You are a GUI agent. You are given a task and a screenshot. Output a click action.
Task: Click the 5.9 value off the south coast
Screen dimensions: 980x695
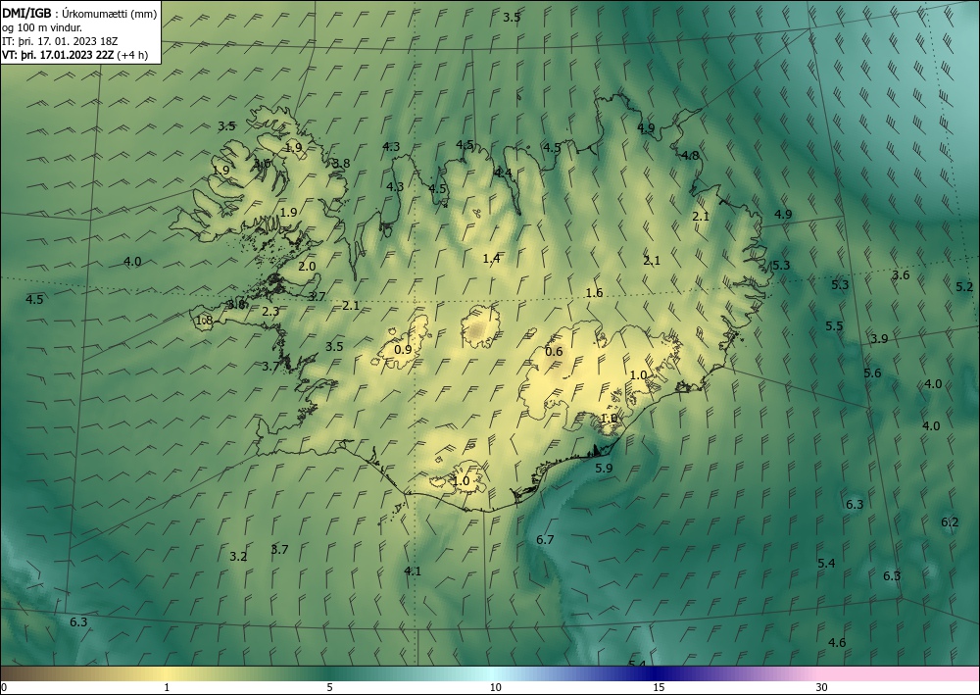click(604, 468)
